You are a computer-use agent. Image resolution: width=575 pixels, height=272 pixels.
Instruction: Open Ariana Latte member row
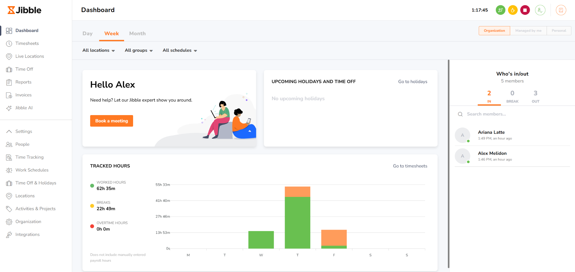coord(512,135)
